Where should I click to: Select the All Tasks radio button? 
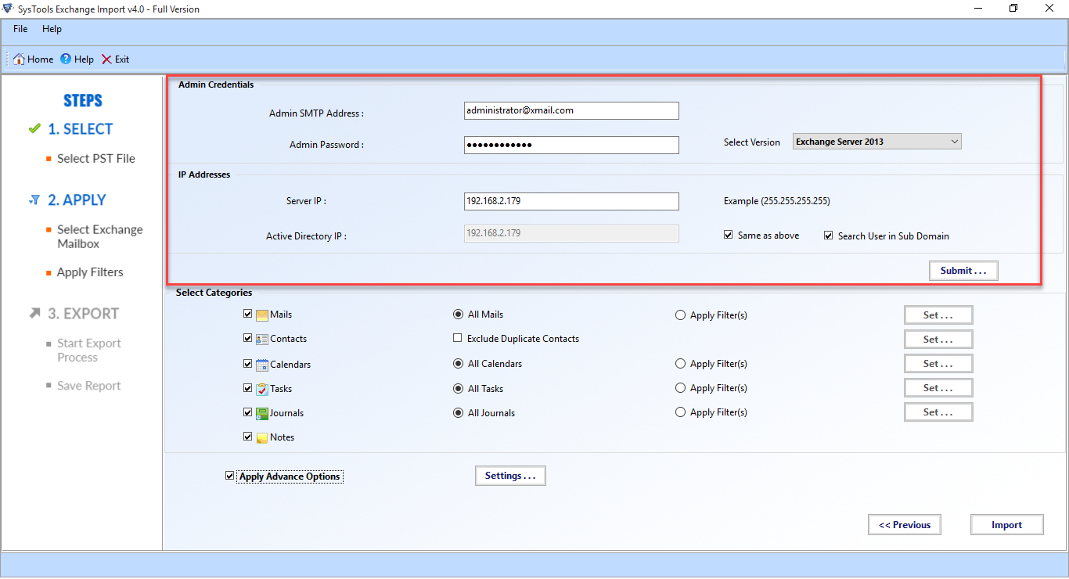pyautogui.click(x=458, y=388)
